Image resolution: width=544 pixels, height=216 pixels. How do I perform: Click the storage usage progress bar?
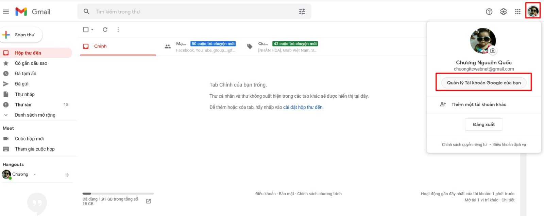point(118,194)
